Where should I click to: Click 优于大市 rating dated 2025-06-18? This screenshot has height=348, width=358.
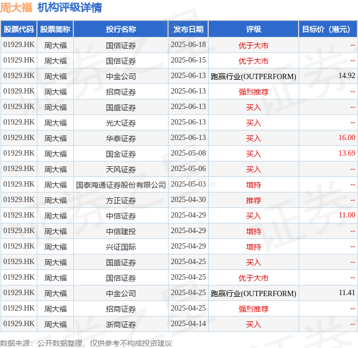pyautogui.click(x=254, y=45)
